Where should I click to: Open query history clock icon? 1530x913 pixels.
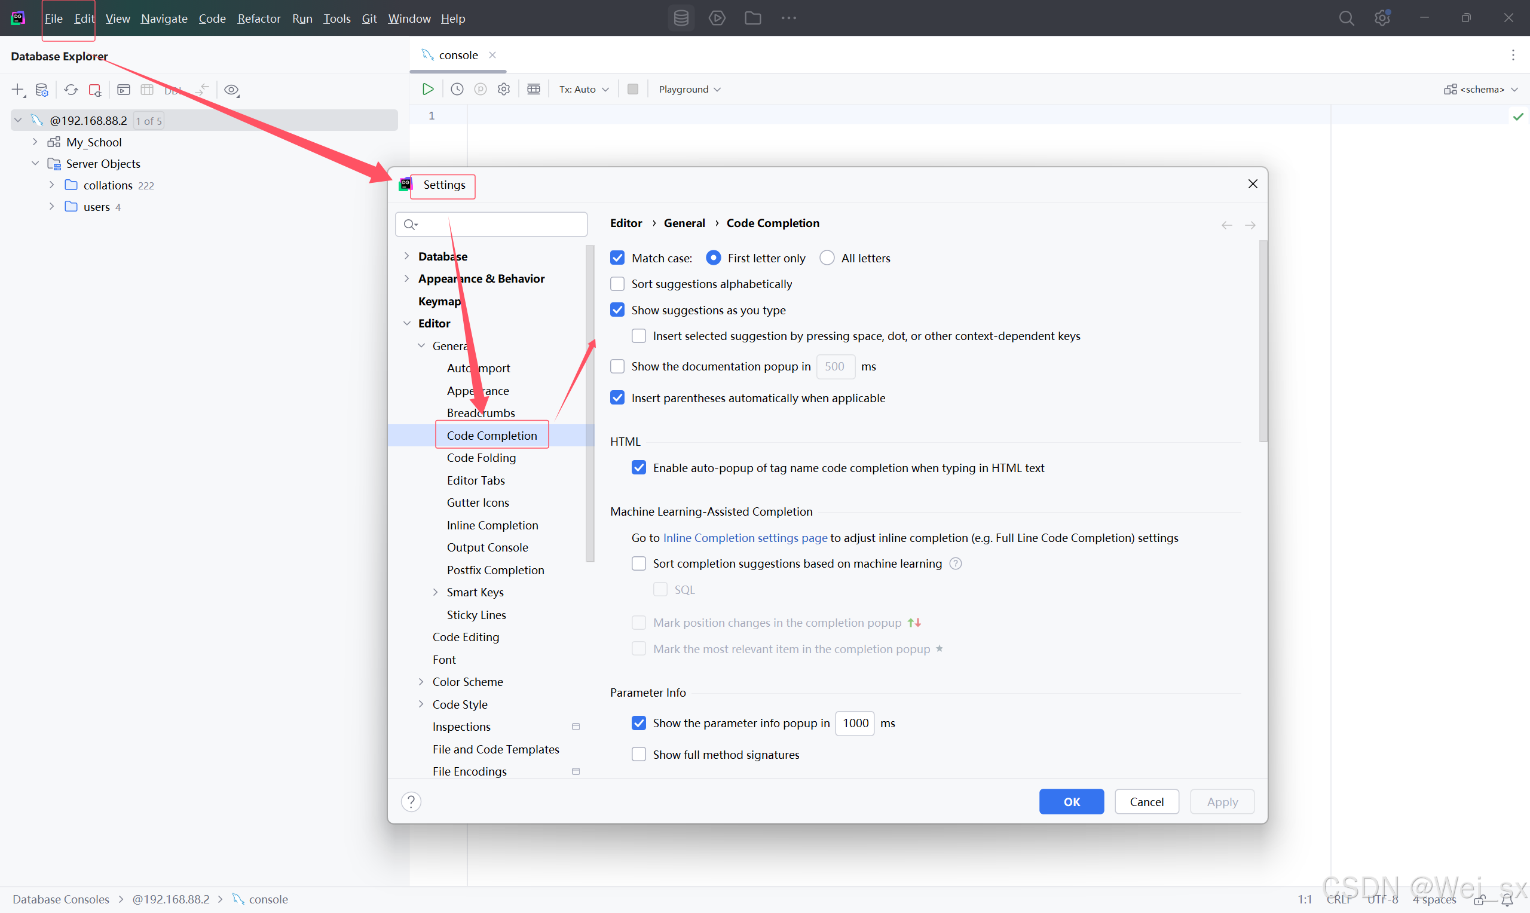click(x=457, y=89)
